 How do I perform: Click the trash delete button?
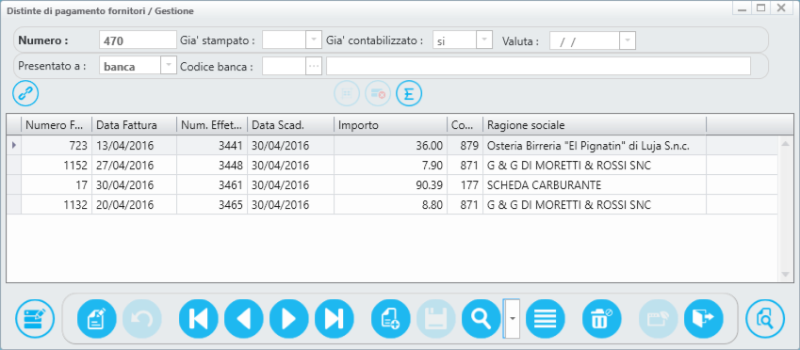pos(602,319)
